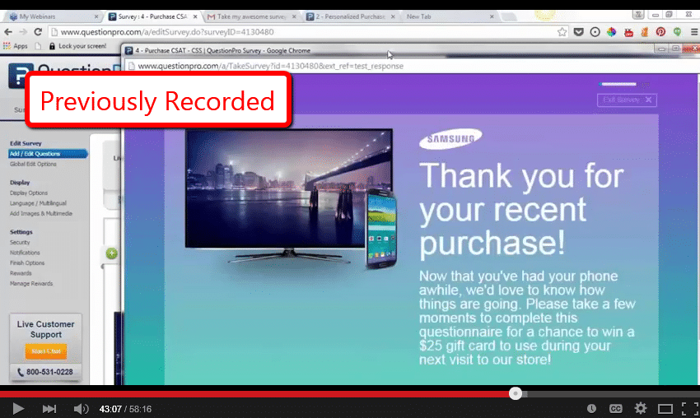Skip to next video
Viewport: 700px width, 418px height.
tap(49, 409)
